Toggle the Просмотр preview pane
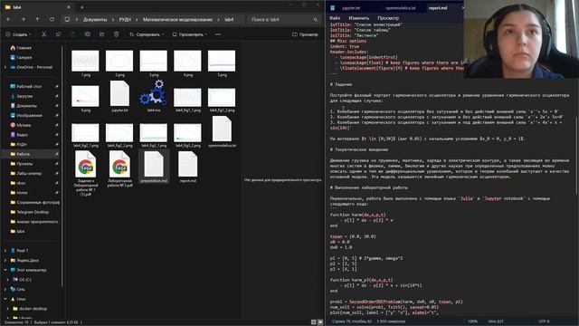The height and width of the screenshot is (326, 579). (x=305, y=34)
